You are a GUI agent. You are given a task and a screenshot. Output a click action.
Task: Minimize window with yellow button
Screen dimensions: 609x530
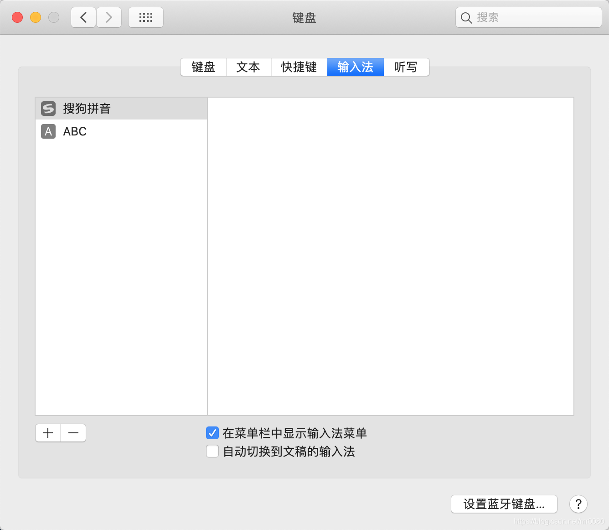(36, 17)
